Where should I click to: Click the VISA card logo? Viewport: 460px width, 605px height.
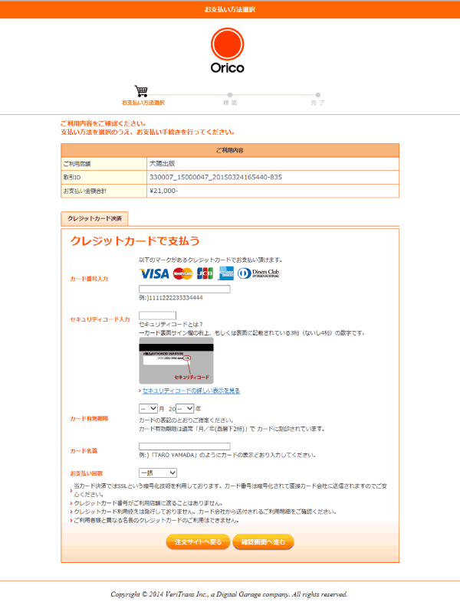[154, 273]
